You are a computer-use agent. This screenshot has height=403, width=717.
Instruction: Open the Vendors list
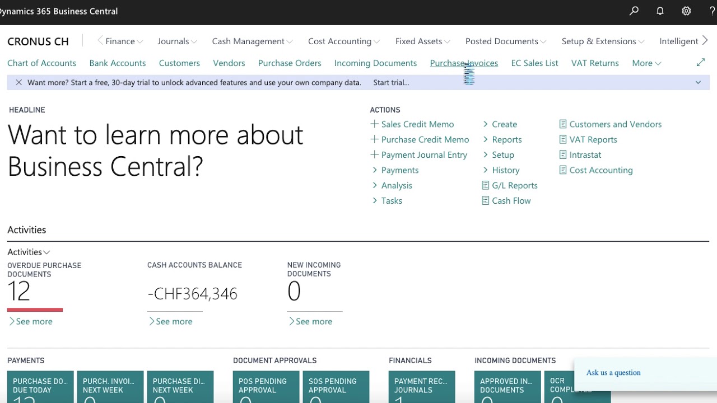tap(229, 63)
